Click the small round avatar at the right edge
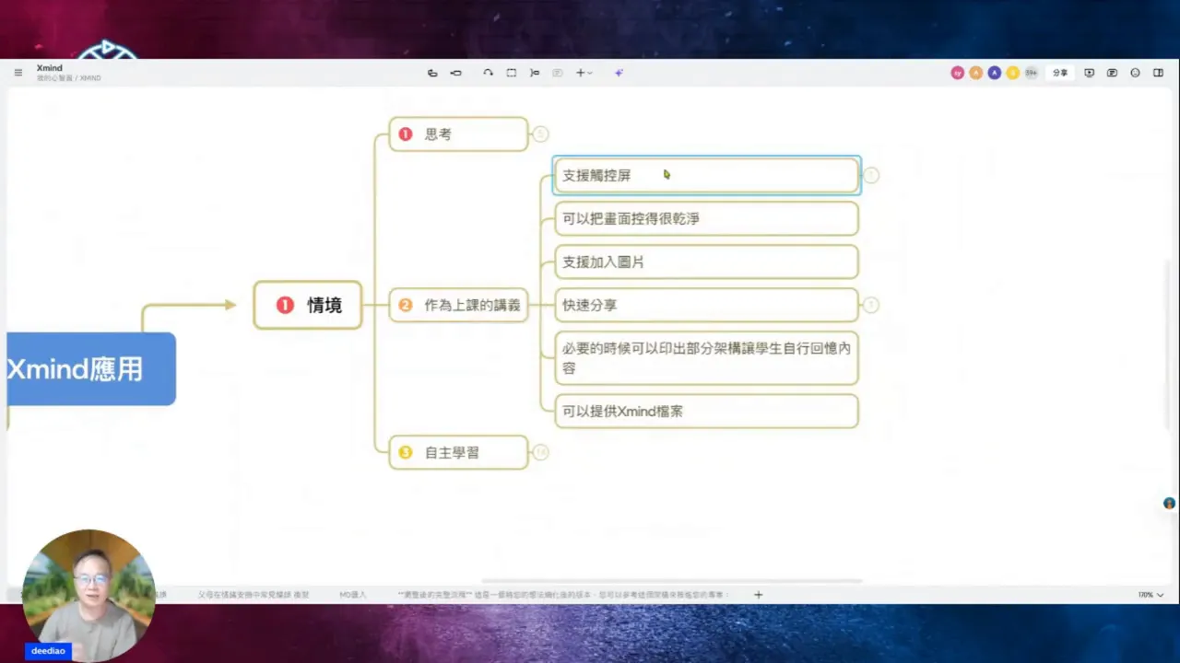The image size is (1180, 663). (x=1169, y=504)
